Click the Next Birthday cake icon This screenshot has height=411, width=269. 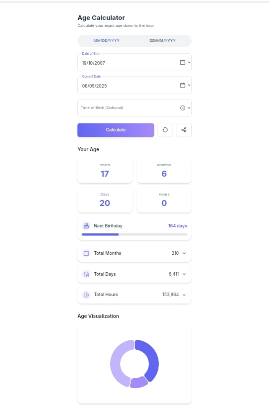coord(86,226)
